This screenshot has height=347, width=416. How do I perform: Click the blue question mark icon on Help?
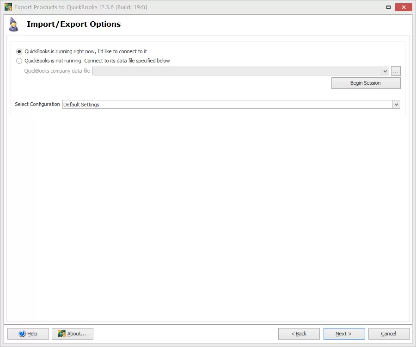21,334
